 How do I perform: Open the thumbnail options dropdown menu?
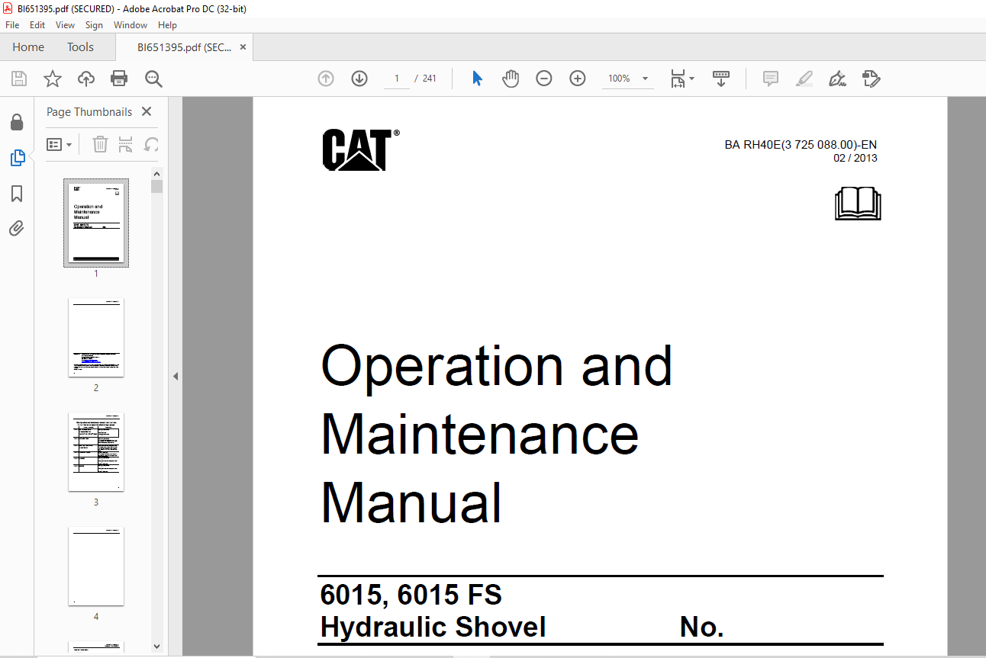click(x=60, y=144)
